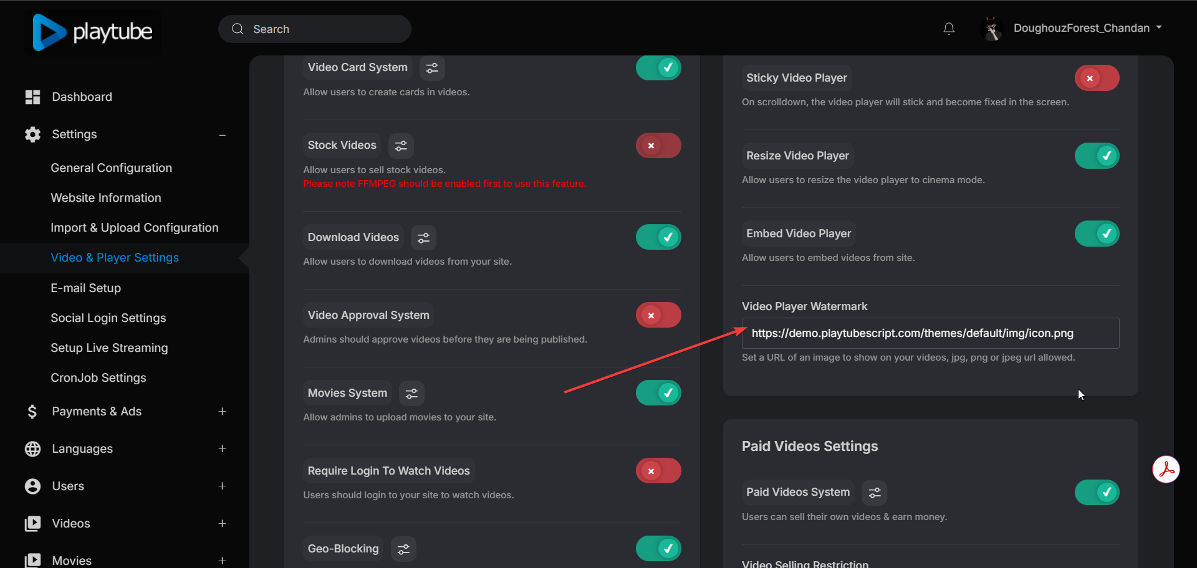This screenshot has height=568, width=1197.
Task: Click the playtube logo
Action: click(93, 32)
